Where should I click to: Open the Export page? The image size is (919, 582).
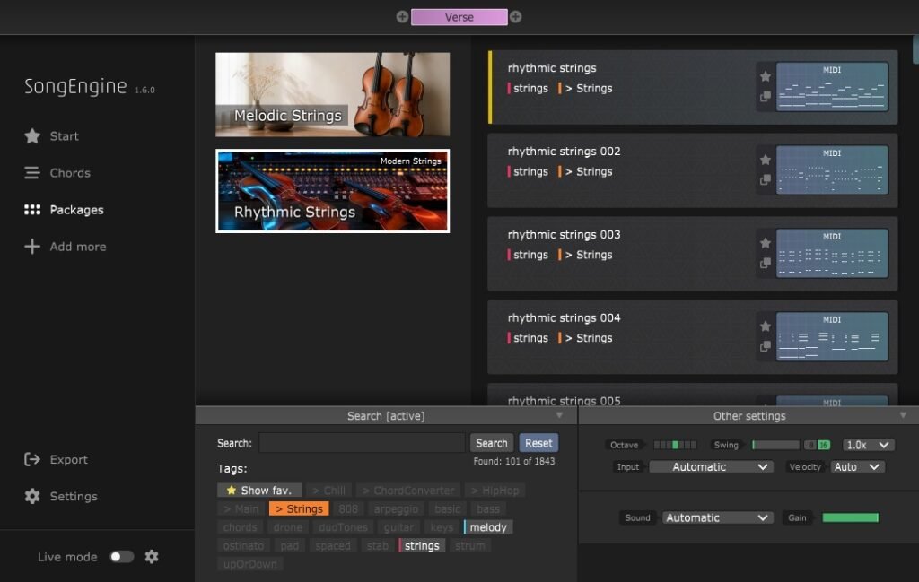point(56,460)
